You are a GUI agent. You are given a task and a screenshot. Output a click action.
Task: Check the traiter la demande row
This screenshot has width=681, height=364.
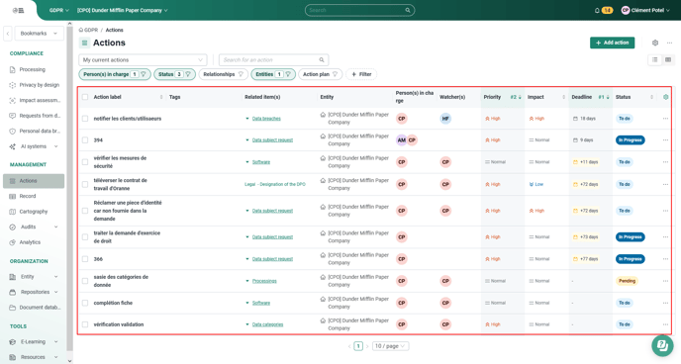click(x=85, y=237)
